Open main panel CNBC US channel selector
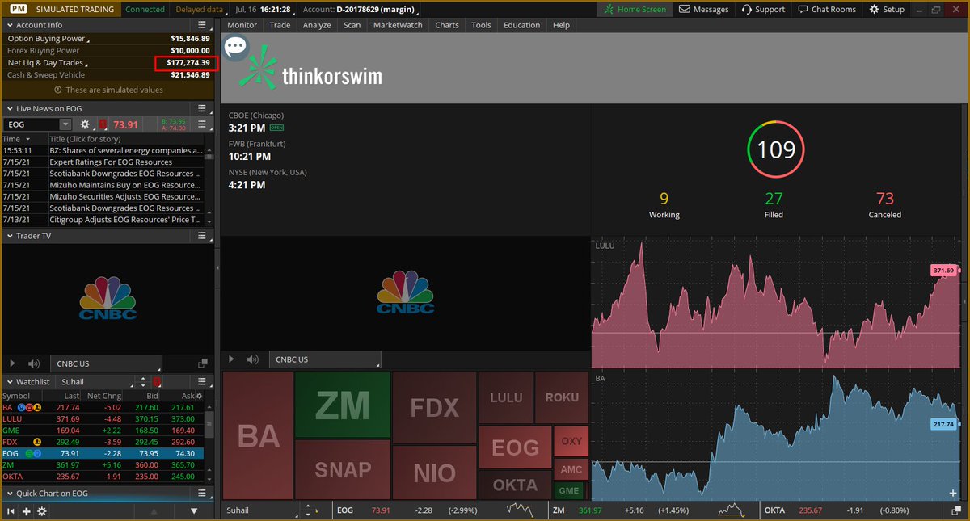The width and height of the screenshot is (970, 521). coord(325,359)
